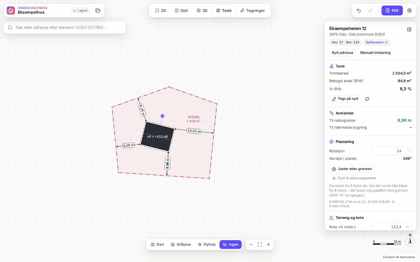420x262 pixels.
Task: Switch to 2D view
Action: (161, 10)
